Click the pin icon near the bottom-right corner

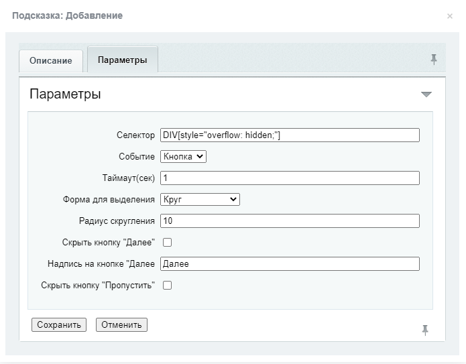[424, 329]
